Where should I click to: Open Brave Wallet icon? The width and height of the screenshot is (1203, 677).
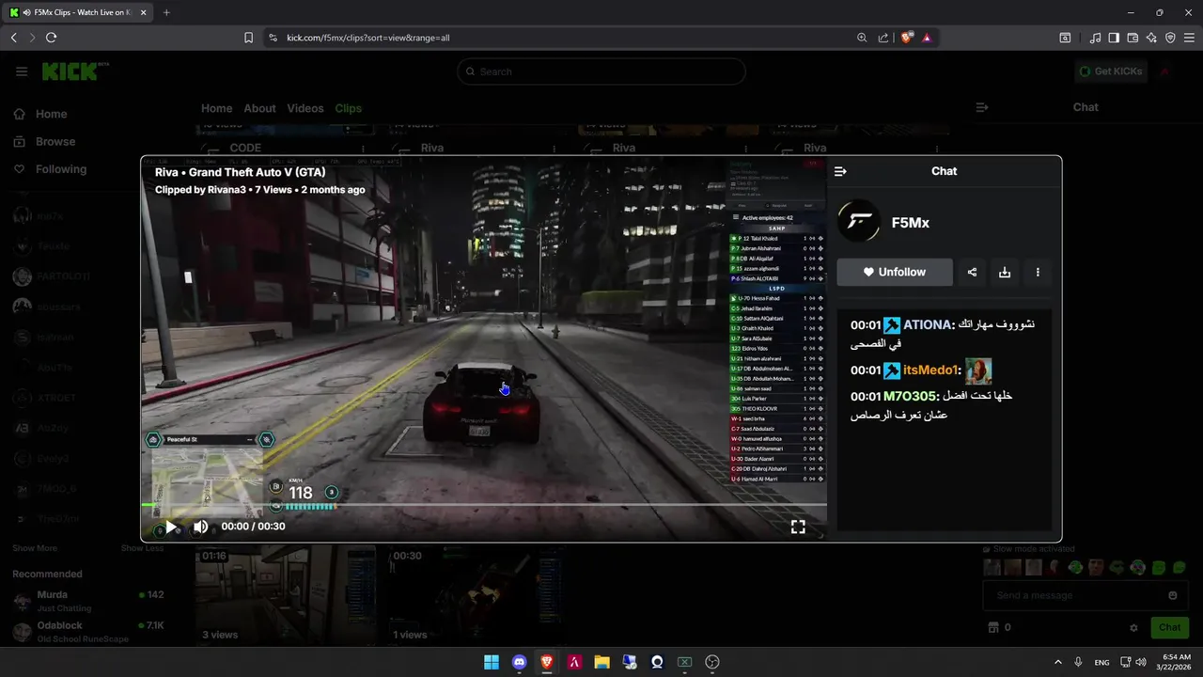tap(1133, 38)
